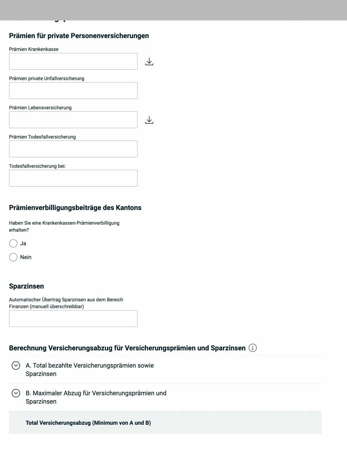This screenshot has height=455, width=347.
Task: Click the section B title text
Action: click(x=95, y=397)
